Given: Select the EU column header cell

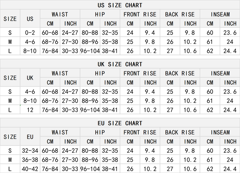Looking at the screenshot, I should [30, 137].
